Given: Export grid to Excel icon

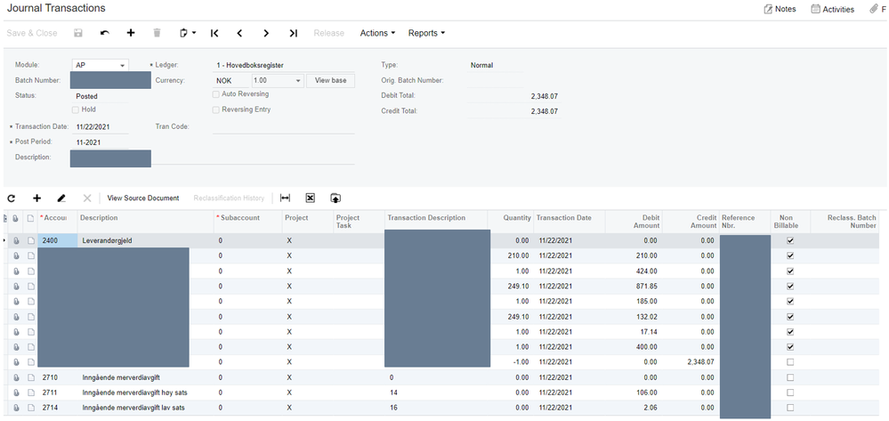Looking at the screenshot, I should click(311, 198).
